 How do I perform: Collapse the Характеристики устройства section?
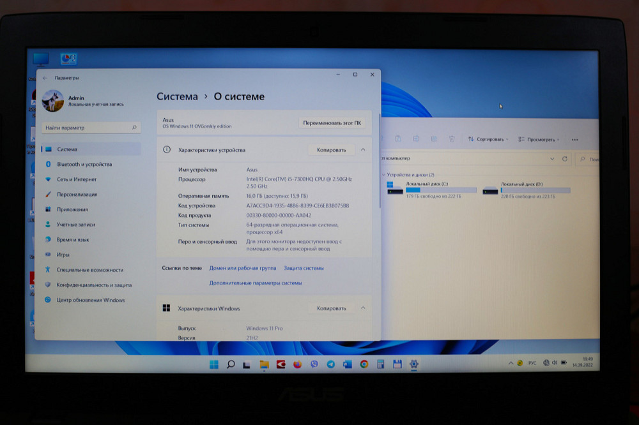[x=363, y=150]
